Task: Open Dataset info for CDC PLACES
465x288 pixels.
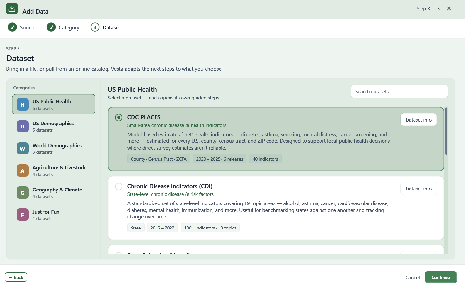Action: pos(419,120)
